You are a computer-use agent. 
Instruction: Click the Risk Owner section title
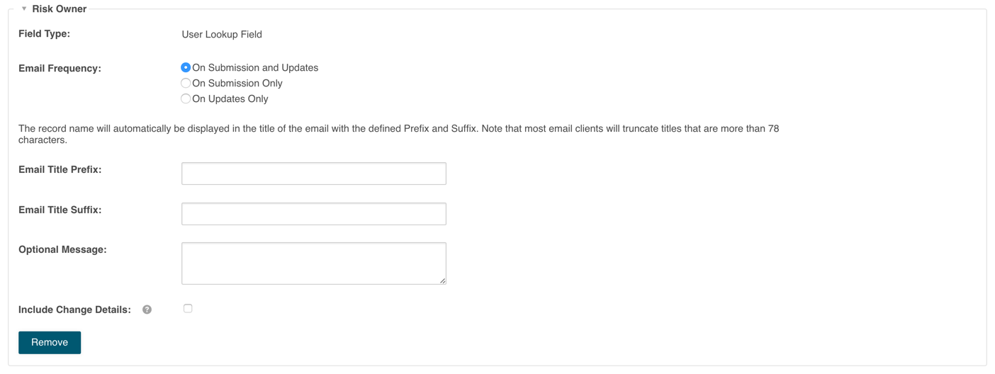[x=60, y=9]
